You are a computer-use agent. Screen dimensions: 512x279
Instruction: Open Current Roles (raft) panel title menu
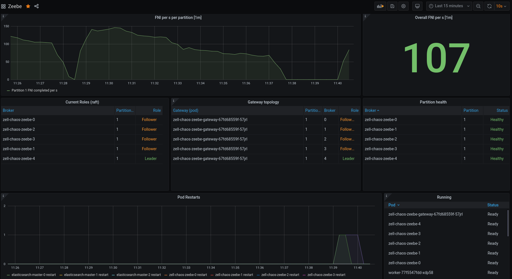pos(82,102)
